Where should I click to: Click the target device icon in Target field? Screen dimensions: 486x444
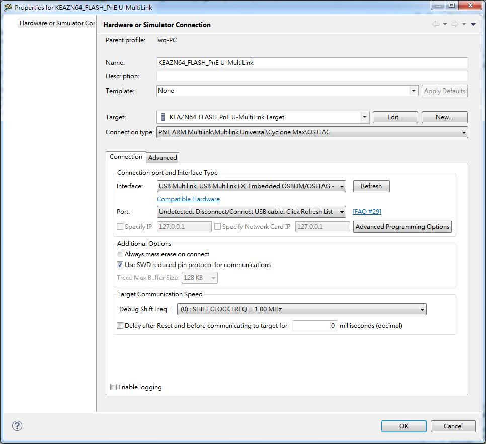pos(163,117)
